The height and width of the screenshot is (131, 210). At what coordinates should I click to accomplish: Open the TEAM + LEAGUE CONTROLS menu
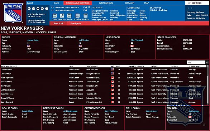pos(77,3)
